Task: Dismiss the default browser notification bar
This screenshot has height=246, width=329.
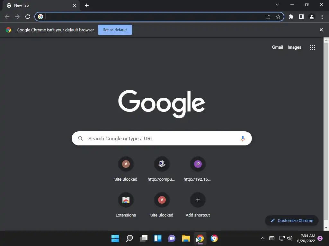Action: pyautogui.click(x=321, y=30)
